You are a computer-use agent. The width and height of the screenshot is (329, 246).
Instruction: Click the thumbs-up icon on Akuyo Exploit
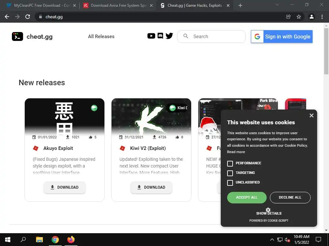tap(90, 137)
